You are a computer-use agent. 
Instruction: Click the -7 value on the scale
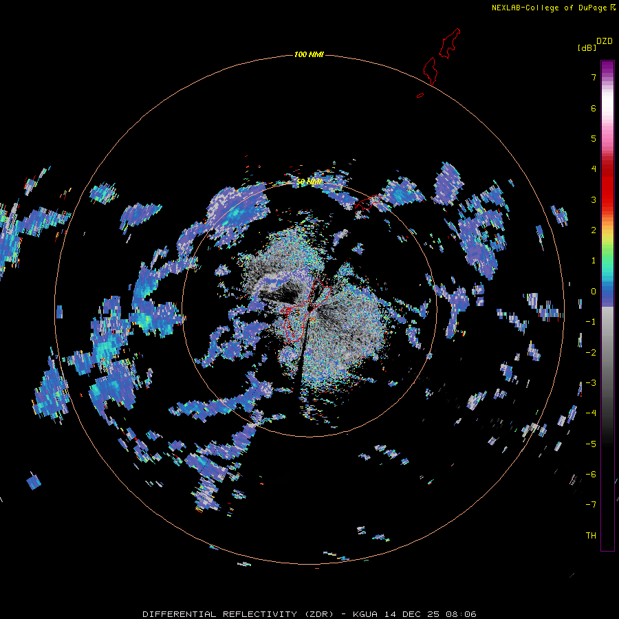pos(591,505)
